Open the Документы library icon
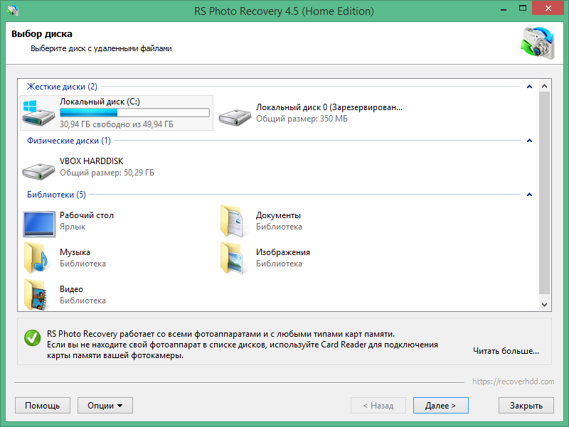The image size is (569, 427). 233,223
